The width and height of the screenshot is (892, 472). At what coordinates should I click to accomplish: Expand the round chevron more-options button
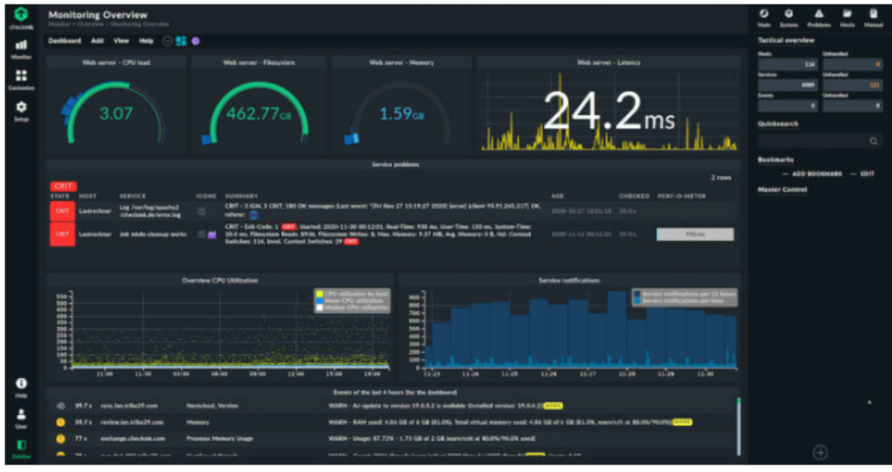pos(167,41)
